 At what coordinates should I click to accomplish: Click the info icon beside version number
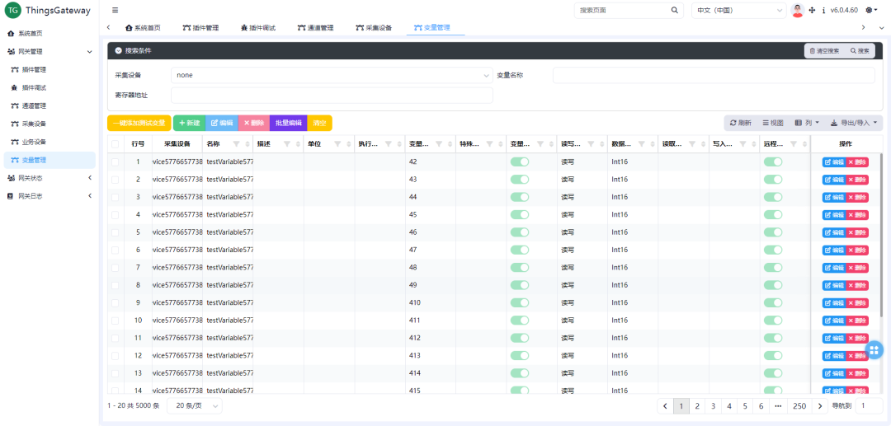point(823,11)
